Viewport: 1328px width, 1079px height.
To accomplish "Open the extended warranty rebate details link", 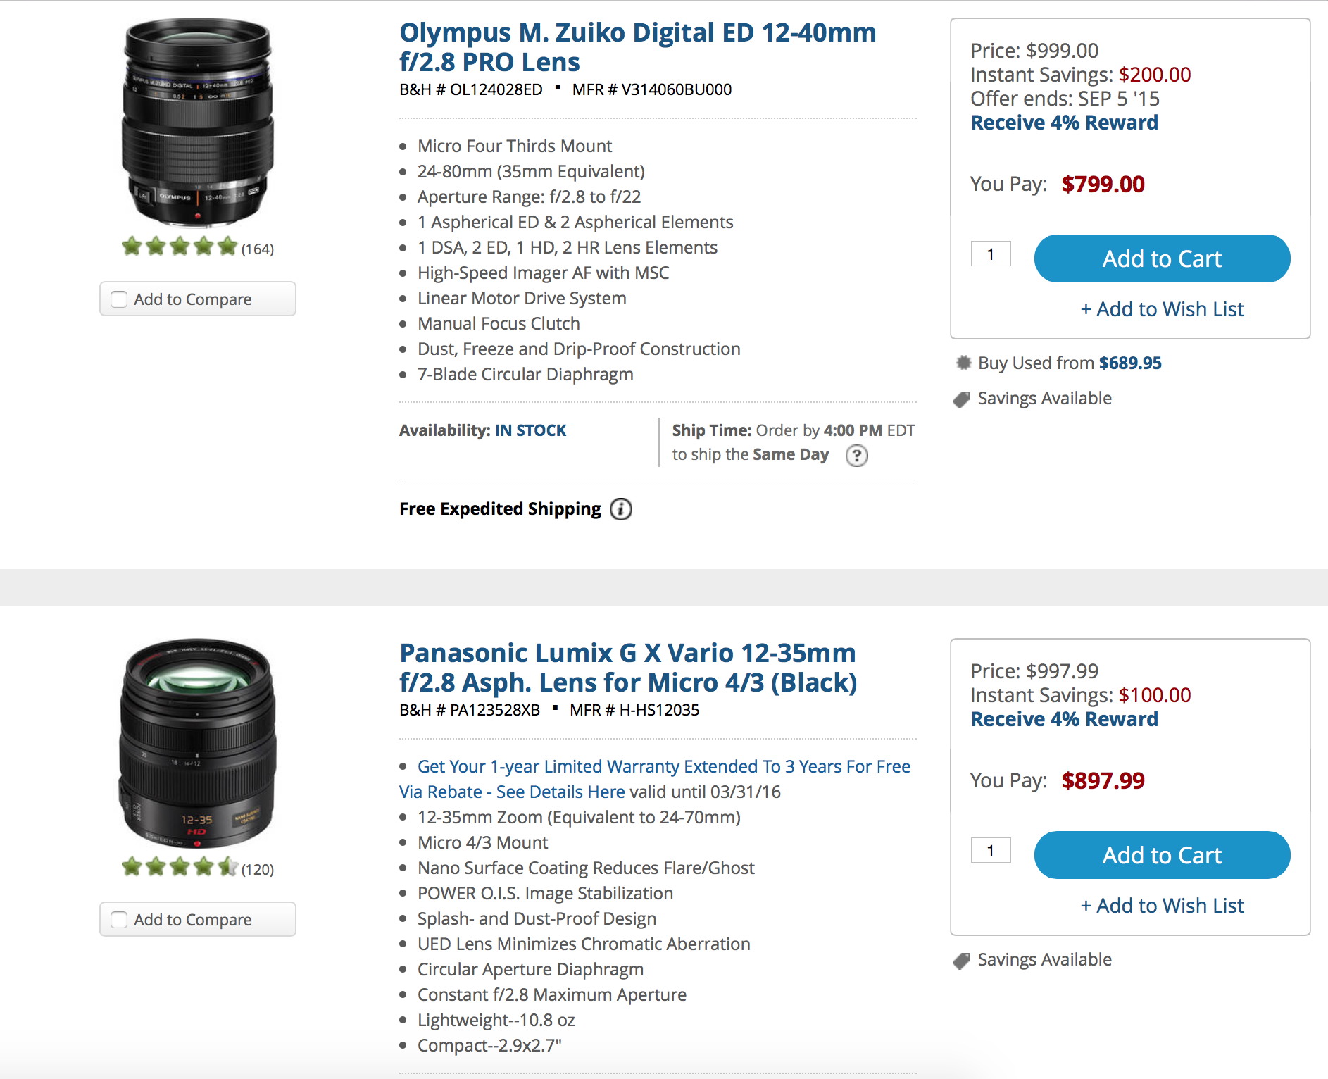I will point(655,779).
